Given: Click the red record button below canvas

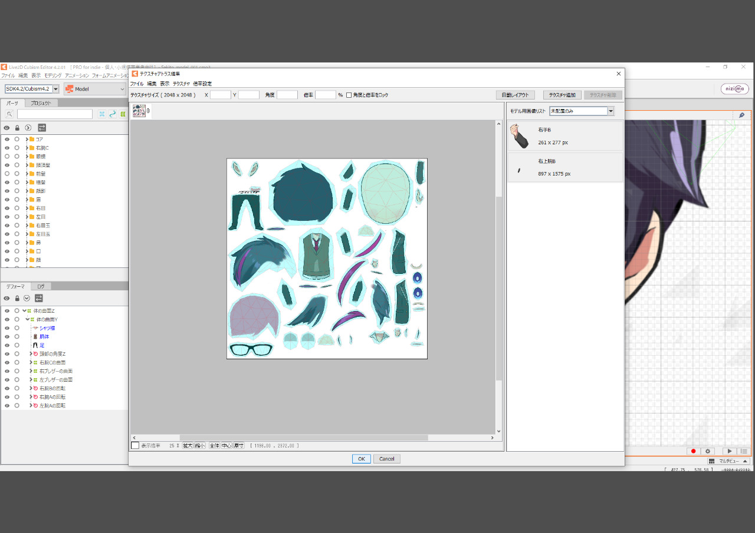Looking at the screenshot, I should coord(694,451).
